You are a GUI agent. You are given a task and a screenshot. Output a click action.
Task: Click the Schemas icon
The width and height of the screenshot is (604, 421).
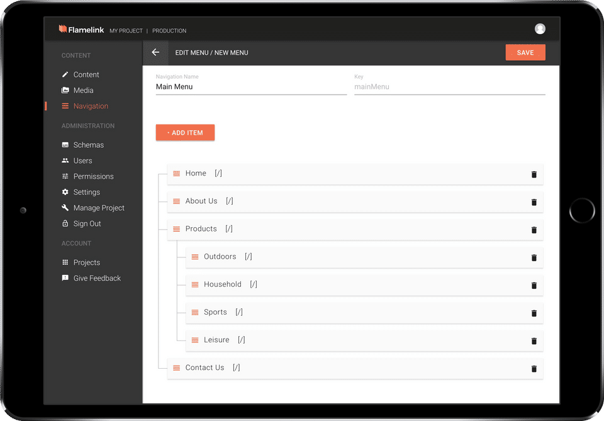point(65,145)
